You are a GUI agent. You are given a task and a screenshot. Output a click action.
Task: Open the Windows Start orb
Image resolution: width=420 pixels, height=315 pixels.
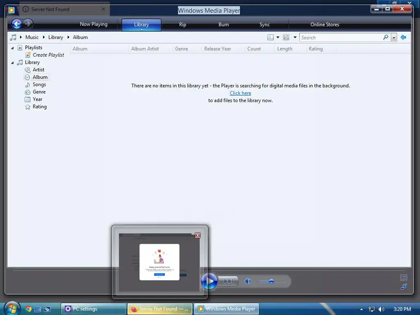point(12,308)
